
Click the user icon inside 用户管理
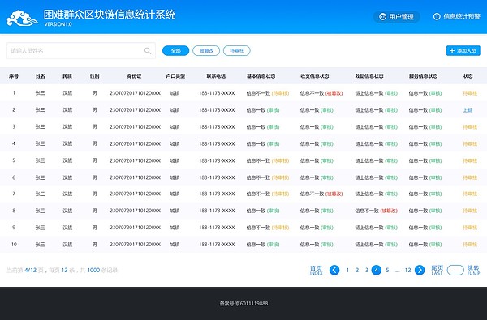(x=382, y=16)
